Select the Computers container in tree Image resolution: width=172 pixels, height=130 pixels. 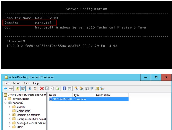tap(23, 111)
